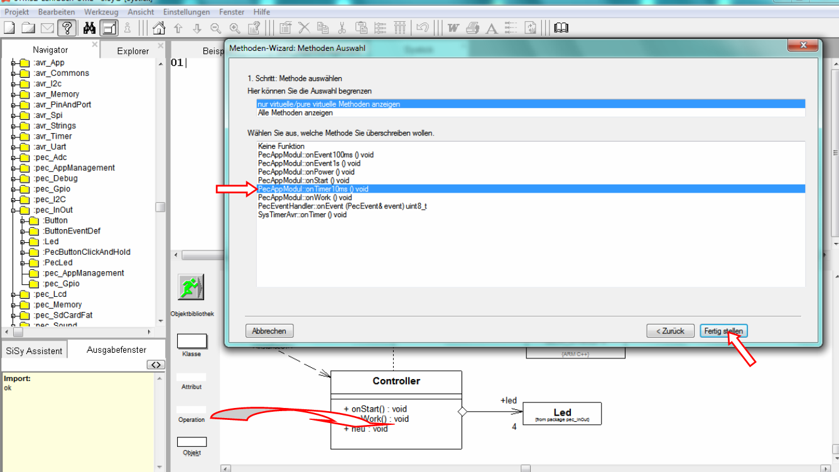
Task: Click the binoculars search icon
Action: 89,28
